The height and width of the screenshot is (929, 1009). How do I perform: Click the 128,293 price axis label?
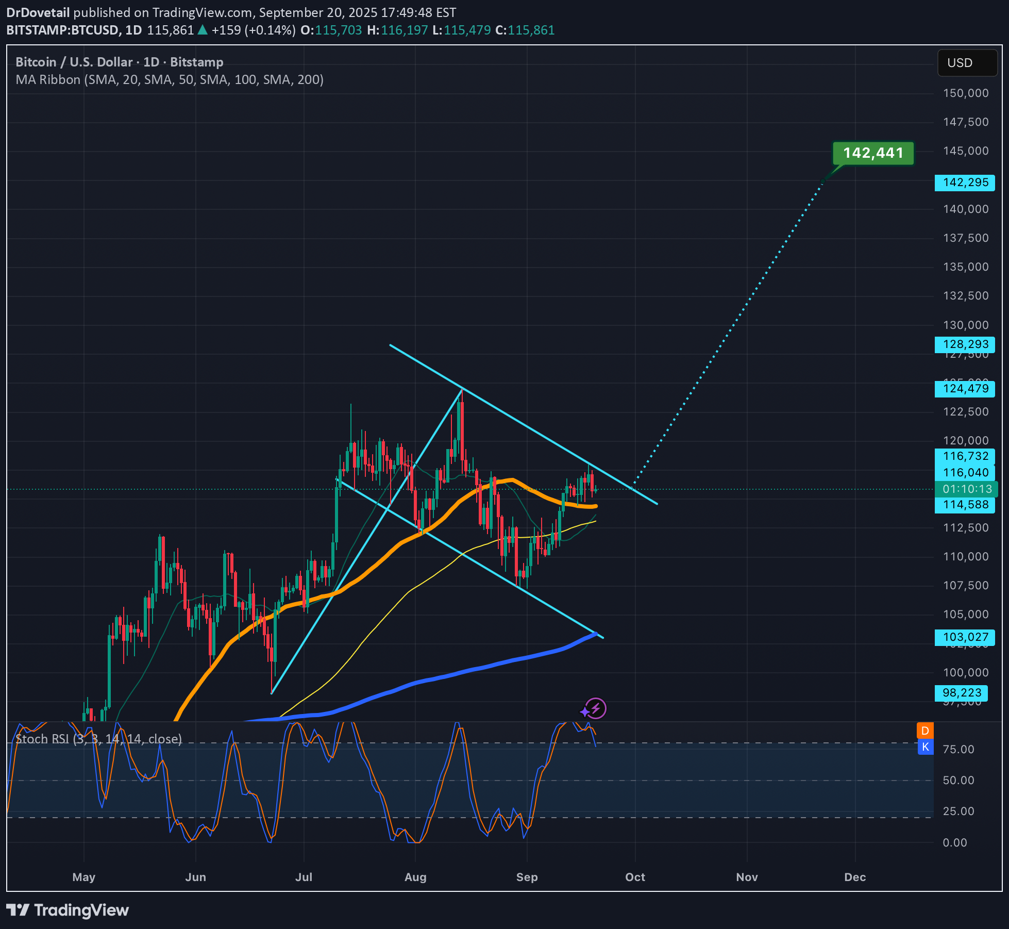click(x=965, y=344)
